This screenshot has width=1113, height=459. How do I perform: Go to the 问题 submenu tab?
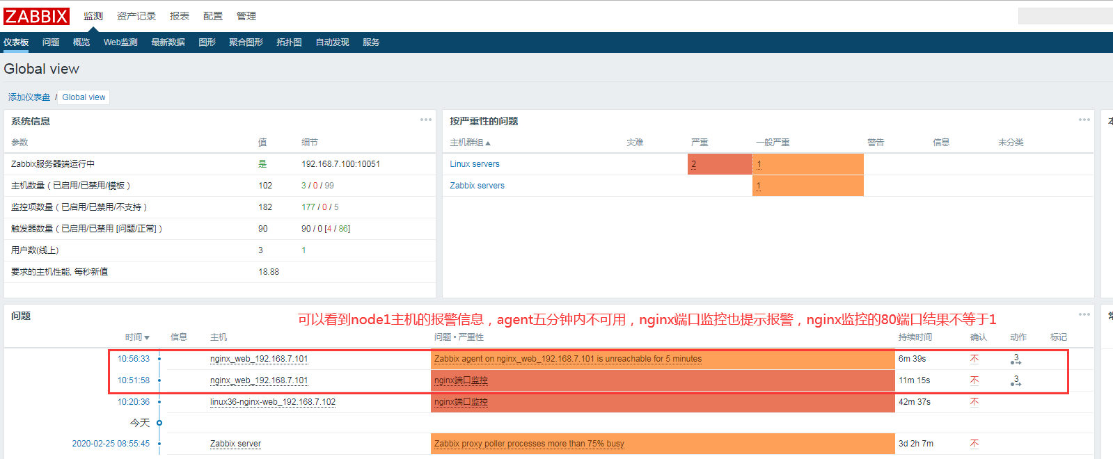click(51, 42)
